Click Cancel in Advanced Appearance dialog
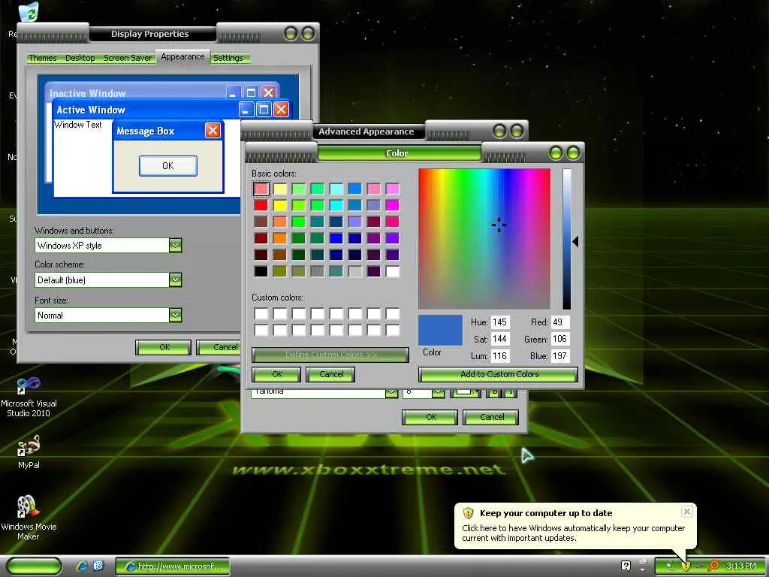Screen dimensions: 769x577 pyautogui.click(x=491, y=417)
